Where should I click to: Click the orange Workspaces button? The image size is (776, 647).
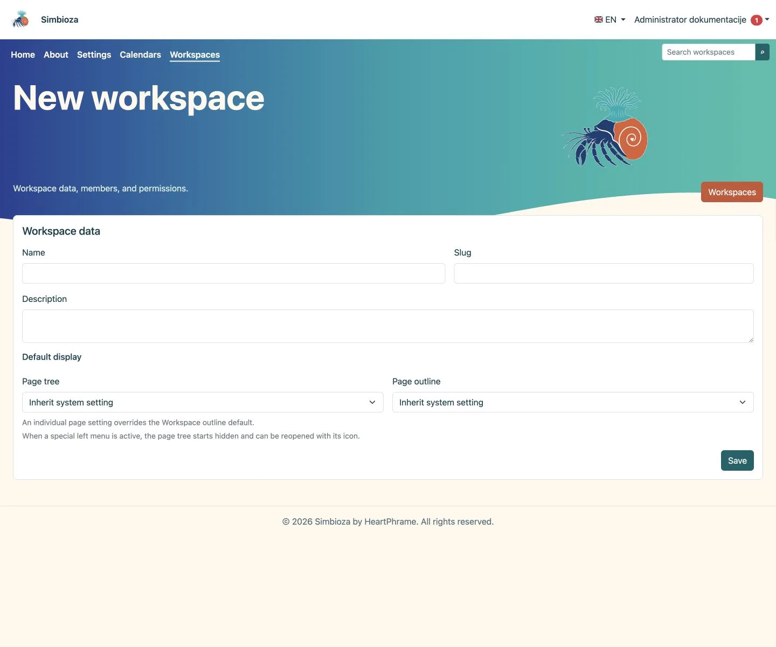732,192
